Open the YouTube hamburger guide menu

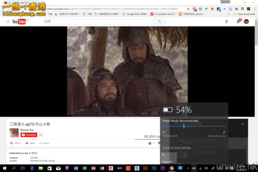coord(8,22)
